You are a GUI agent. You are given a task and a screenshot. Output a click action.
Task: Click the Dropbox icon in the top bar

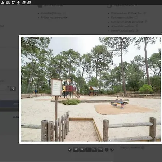[x=13, y=3]
